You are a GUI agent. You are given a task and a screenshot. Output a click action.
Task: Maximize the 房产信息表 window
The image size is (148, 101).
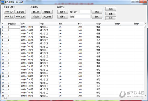138,2
